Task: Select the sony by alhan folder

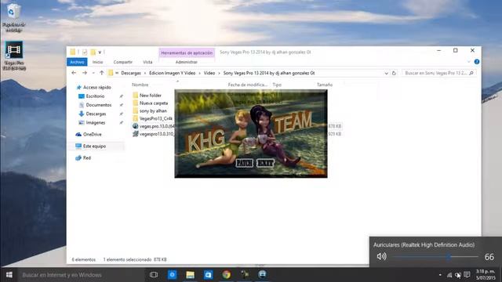Action: [x=150, y=110]
